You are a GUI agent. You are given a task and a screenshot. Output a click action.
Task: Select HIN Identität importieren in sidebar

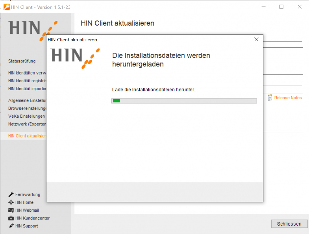27,89
